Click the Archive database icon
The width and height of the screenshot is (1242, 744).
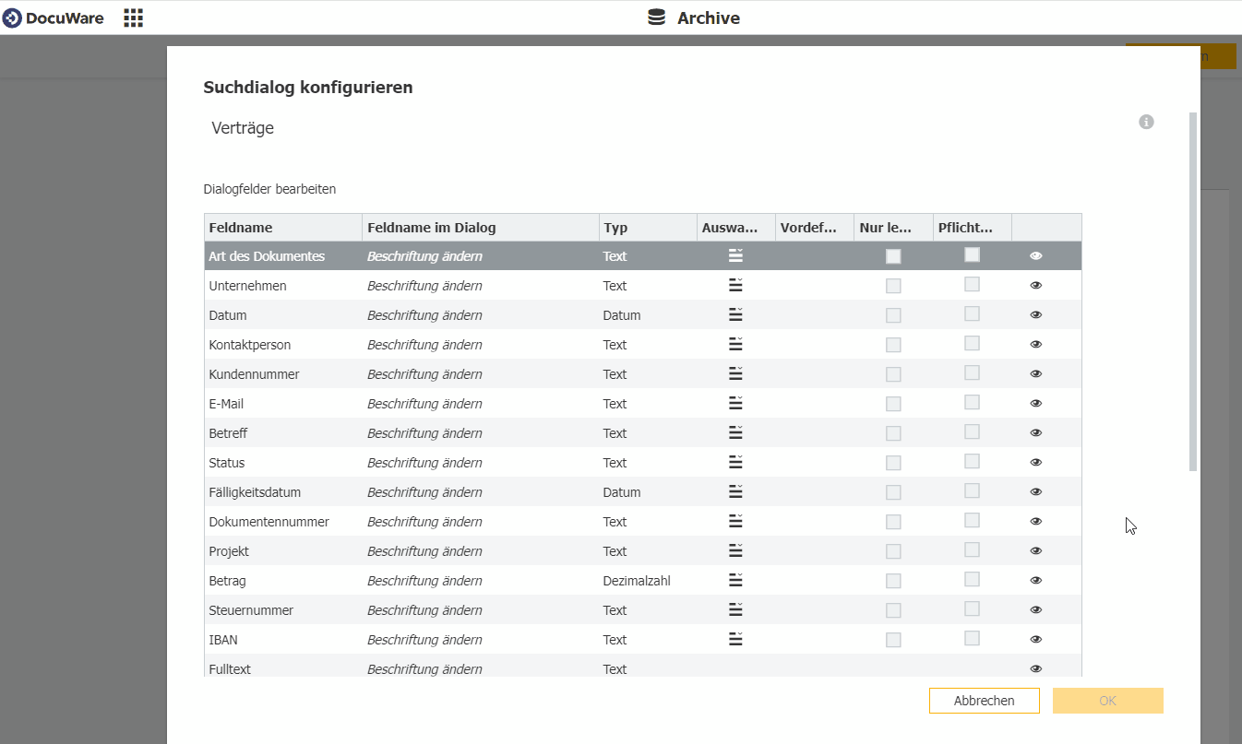coord(656,18)
